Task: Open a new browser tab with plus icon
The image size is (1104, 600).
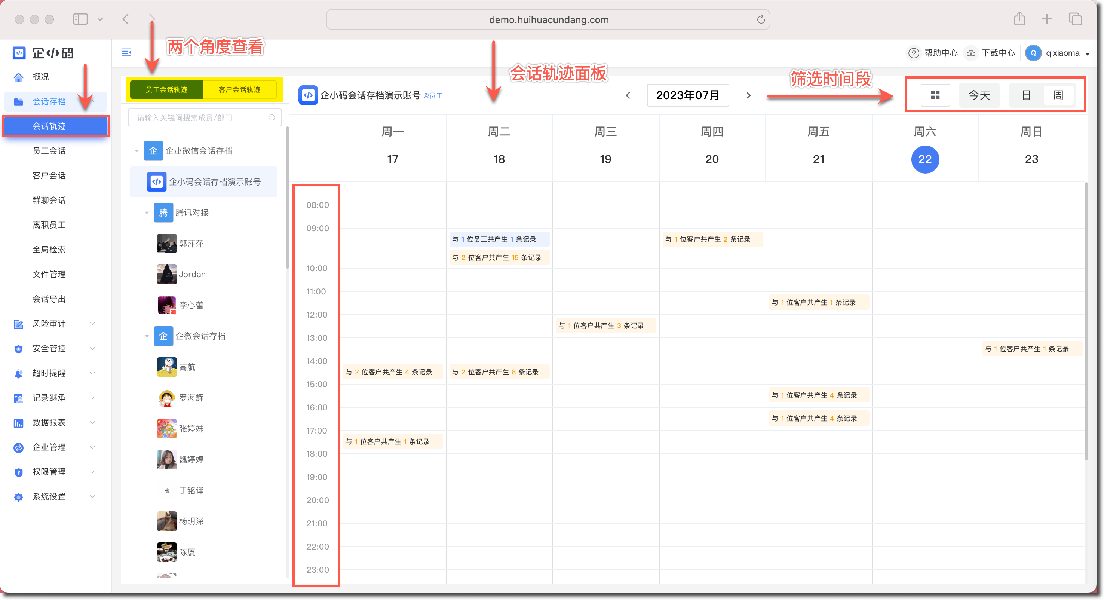Action: pyautogui.click(x=1047, y=19)
